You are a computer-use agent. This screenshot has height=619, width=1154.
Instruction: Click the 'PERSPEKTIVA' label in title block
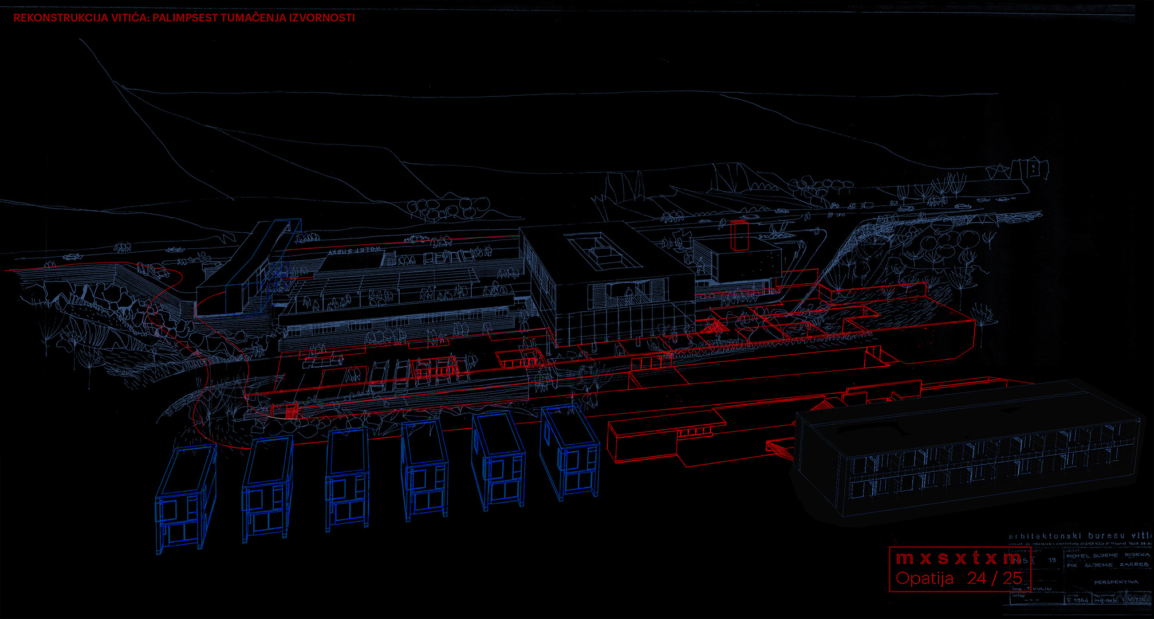click(x=1116, y=582)
